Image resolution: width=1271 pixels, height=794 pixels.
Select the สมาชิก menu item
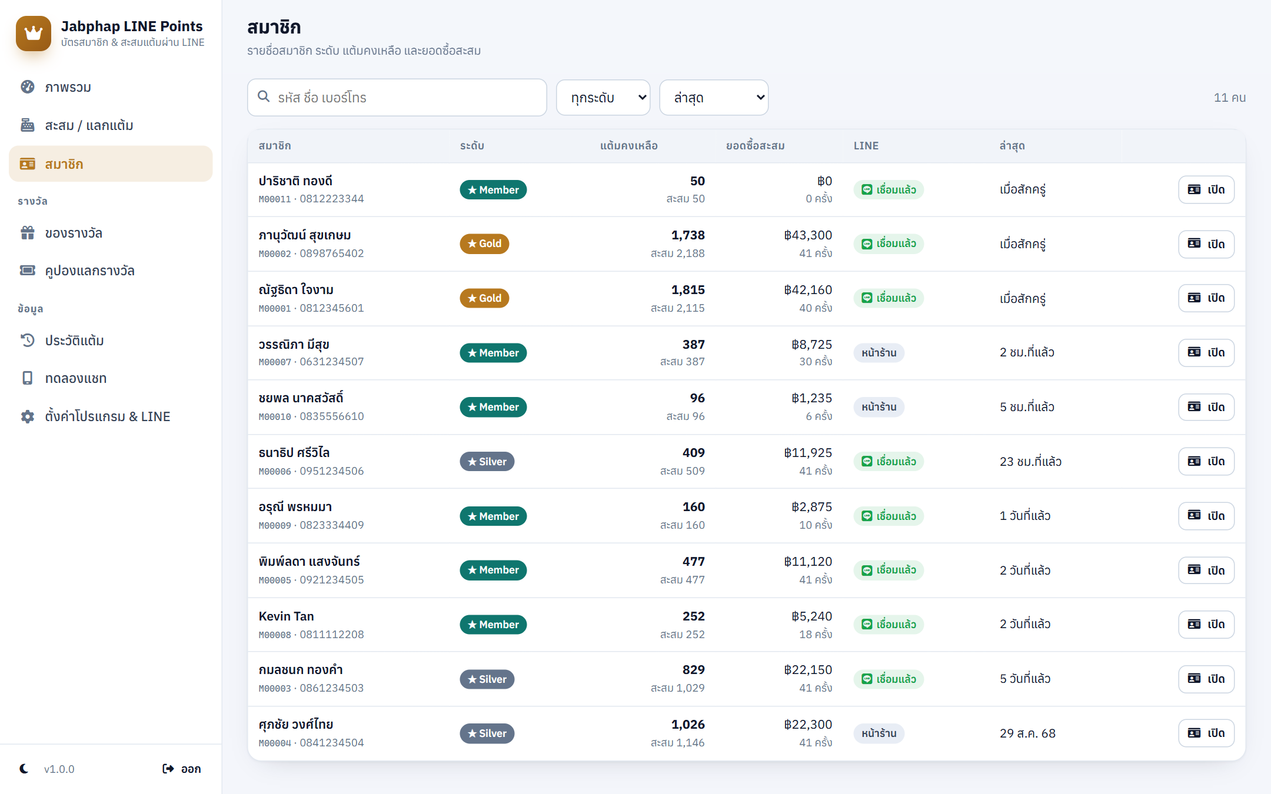click(111, 164)
